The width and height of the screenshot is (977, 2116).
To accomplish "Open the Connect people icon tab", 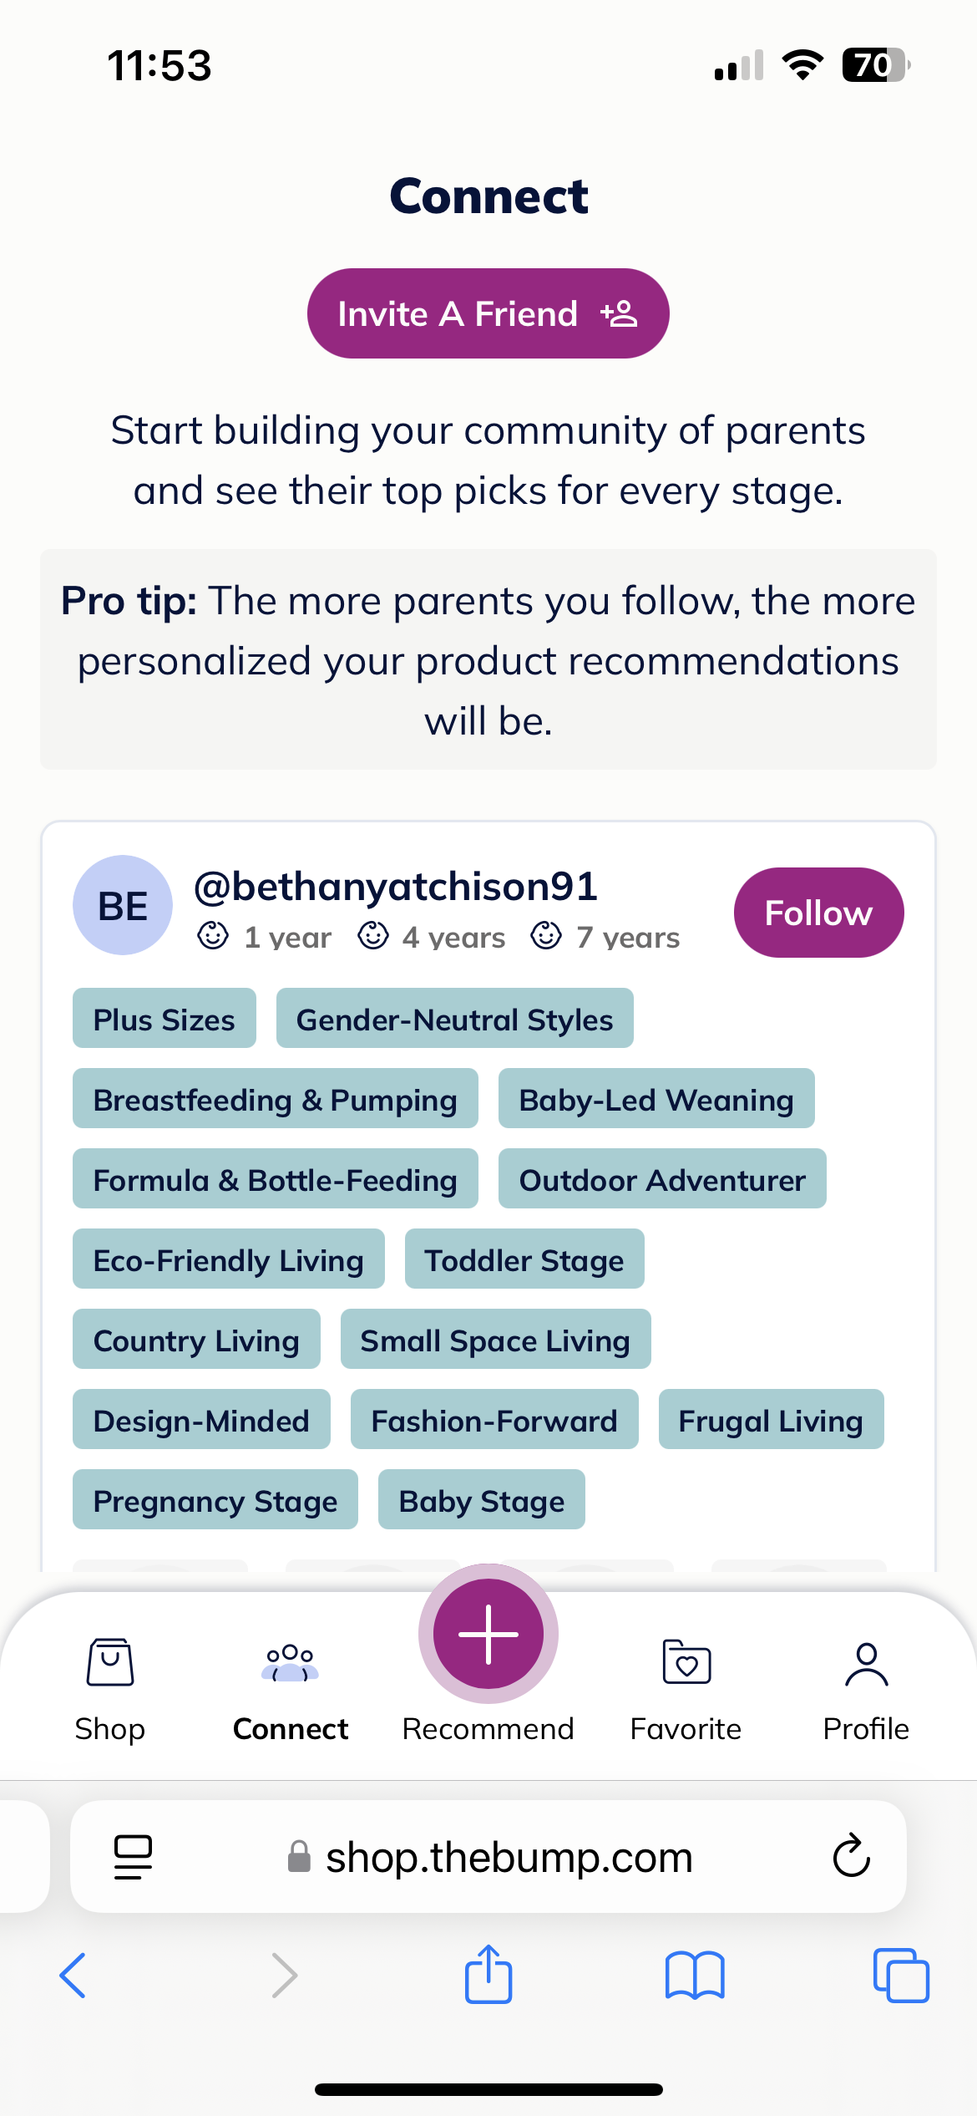I will (x=290, y=1663).
